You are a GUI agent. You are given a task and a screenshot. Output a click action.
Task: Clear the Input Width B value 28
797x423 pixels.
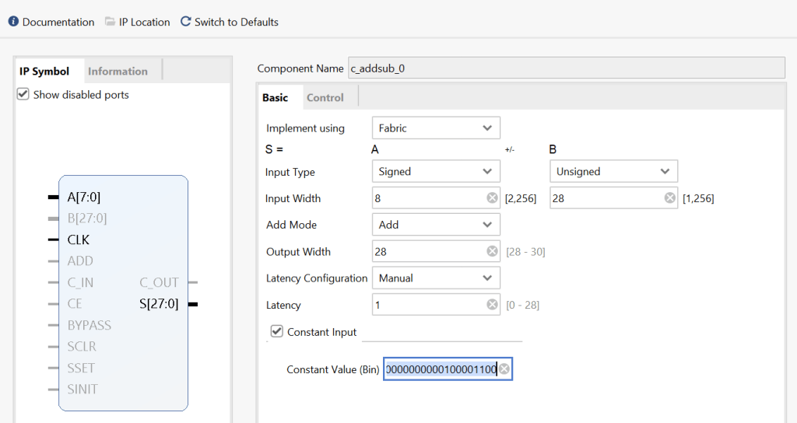[x=669, y=198]
